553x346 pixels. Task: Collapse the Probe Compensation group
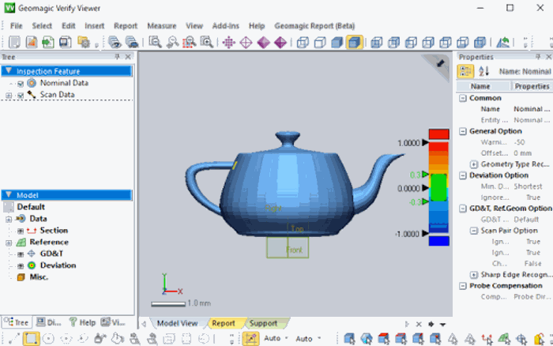463,286
